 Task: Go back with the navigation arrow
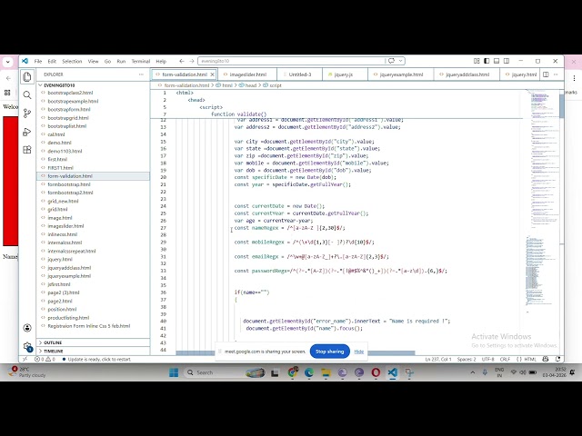[182, 61]
